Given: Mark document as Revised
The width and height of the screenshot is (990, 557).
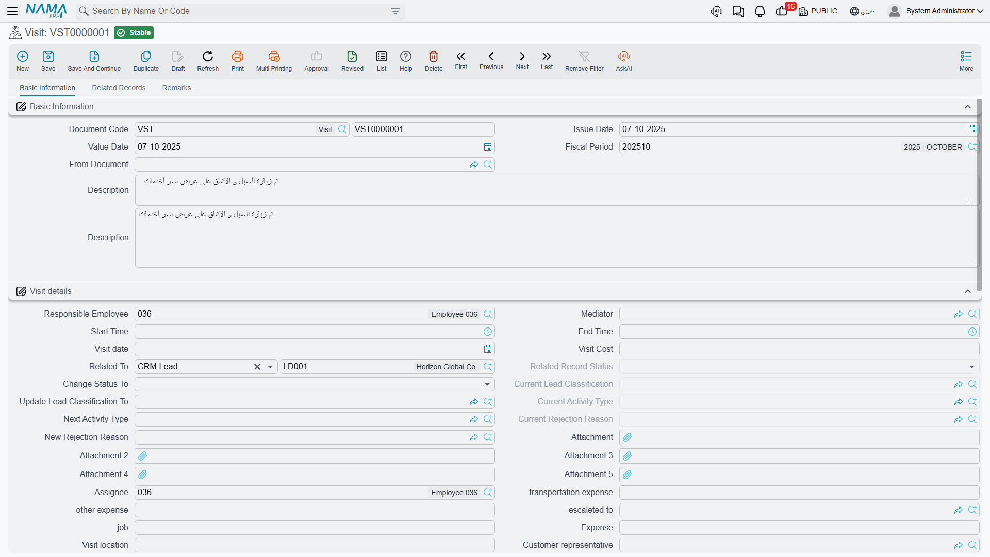Looking at the screenshot, I should (352, 61).
